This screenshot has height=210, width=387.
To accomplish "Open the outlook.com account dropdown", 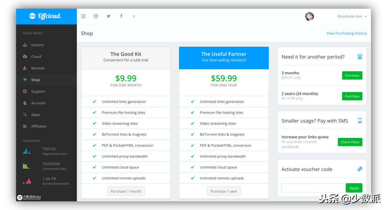I will click(x=352, y=16).
